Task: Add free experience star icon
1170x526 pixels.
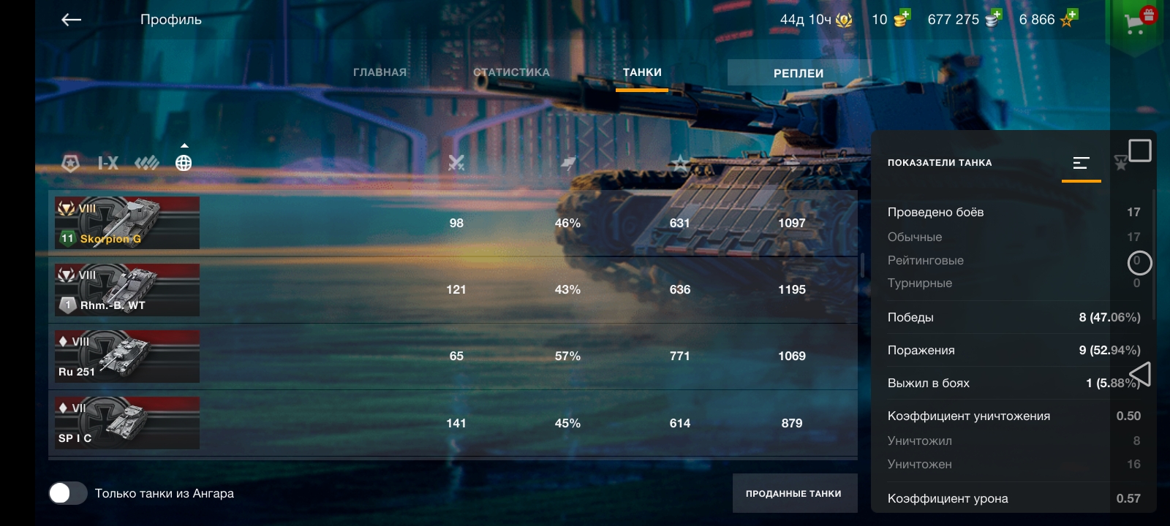Action: coord(1068,18)
